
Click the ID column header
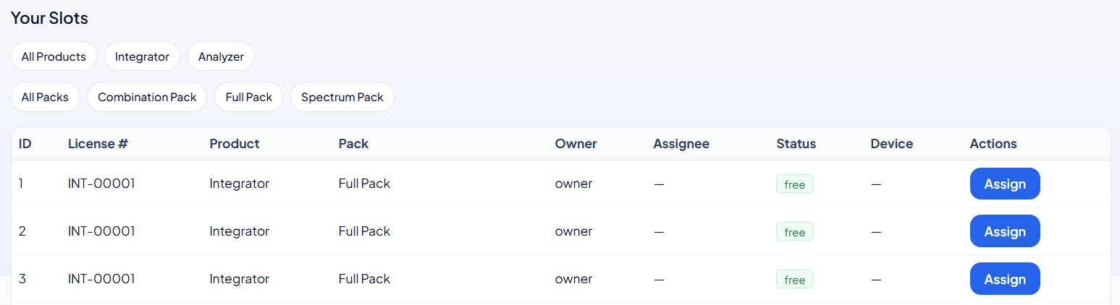(25, 144)
